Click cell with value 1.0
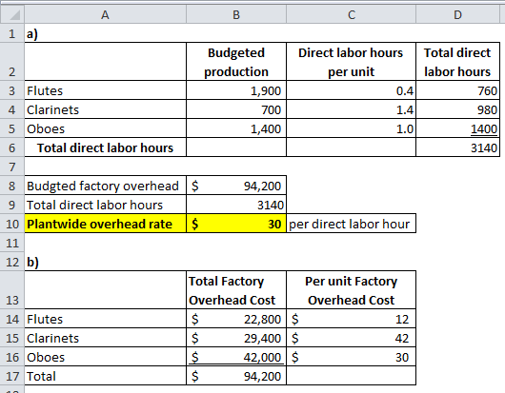This screenshot has height=393, width=505. 351,128
